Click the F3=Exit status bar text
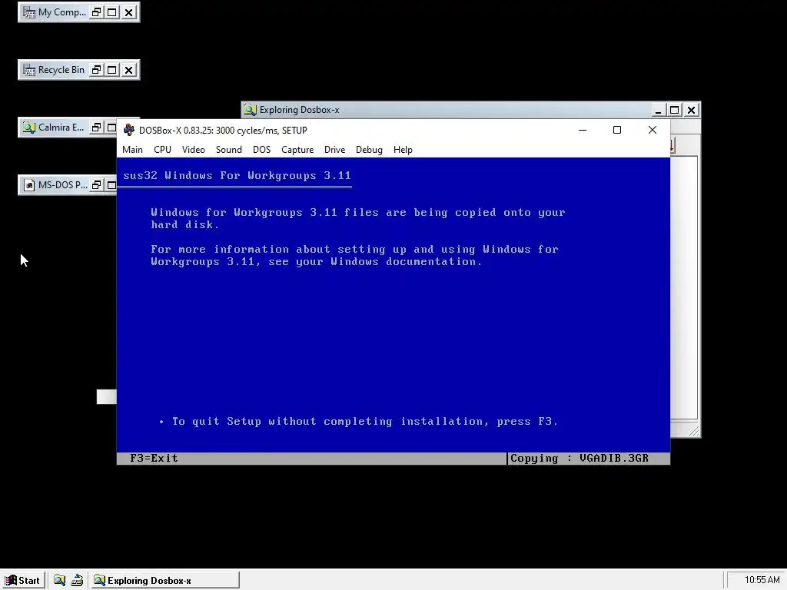Viewport: 787px width, 590px height. (x=154, y=458)
